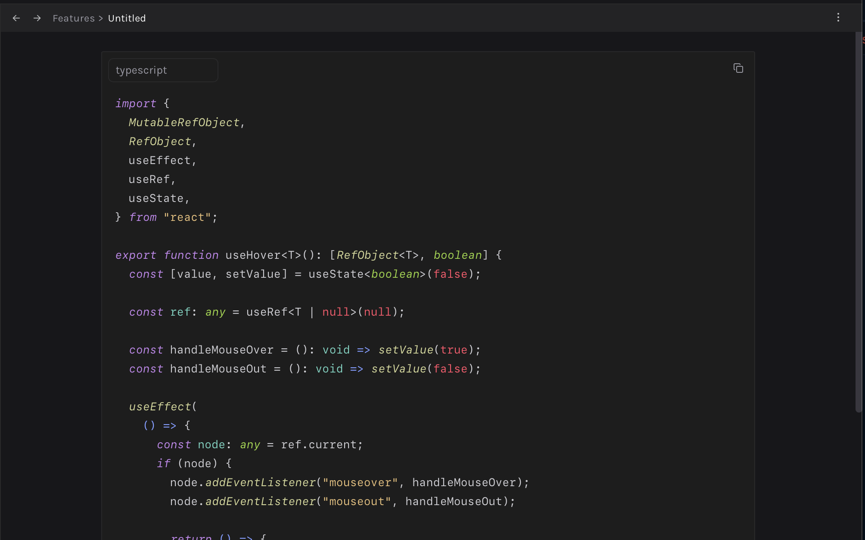Click the false keyword in useState
Screen dimensions: 865x540
(x=450, y=274)
